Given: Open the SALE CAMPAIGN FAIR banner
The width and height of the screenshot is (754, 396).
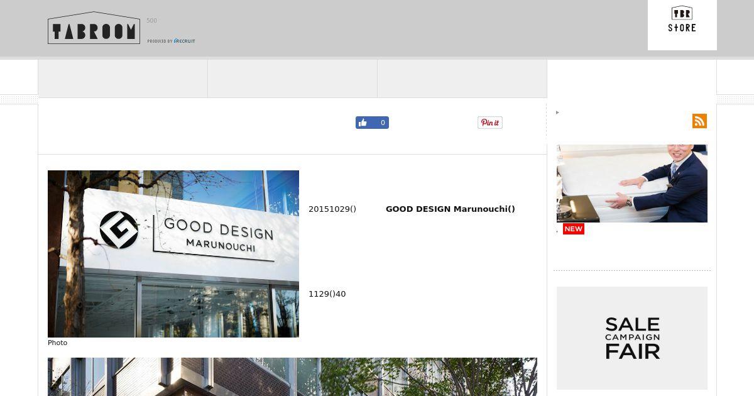Looking at the screenshot, I should (x=632, y=338).
